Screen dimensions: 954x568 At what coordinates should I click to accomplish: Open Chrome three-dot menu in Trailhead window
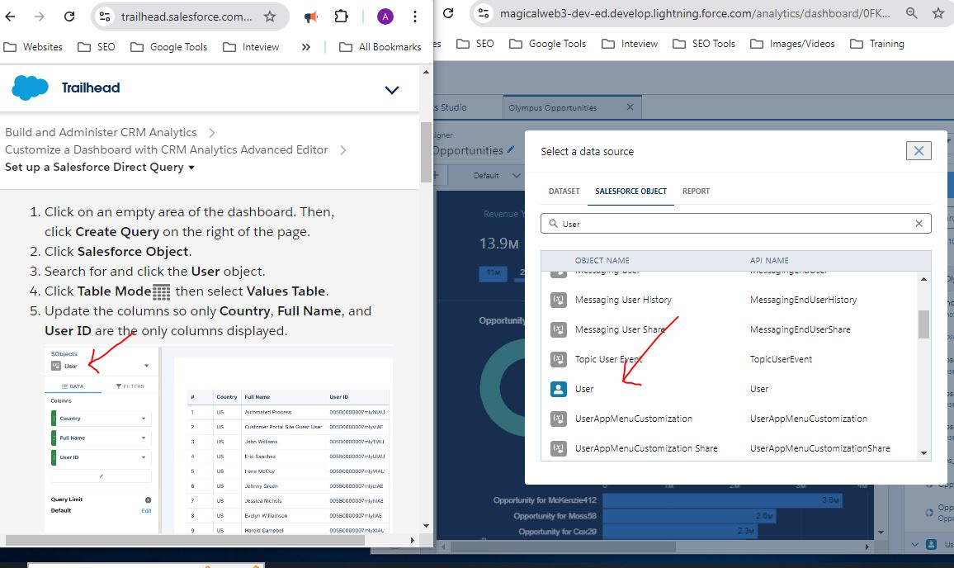[x=415, y=17]
